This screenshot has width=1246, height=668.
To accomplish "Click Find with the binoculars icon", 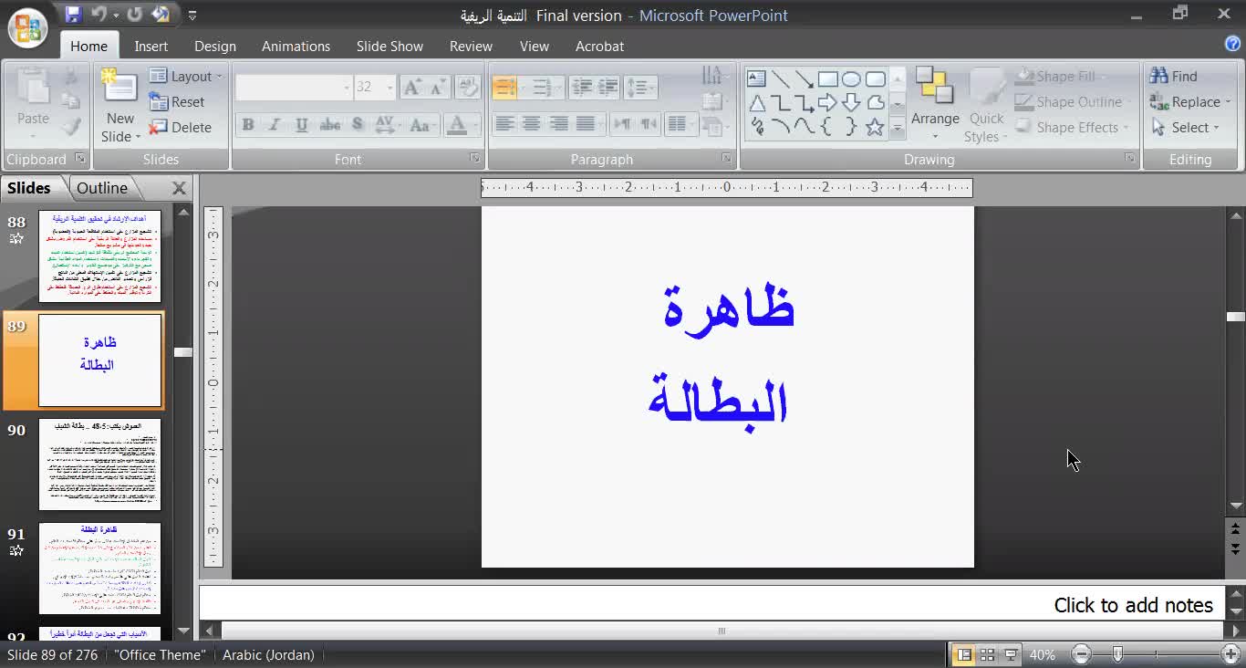I will [1174, 76].
